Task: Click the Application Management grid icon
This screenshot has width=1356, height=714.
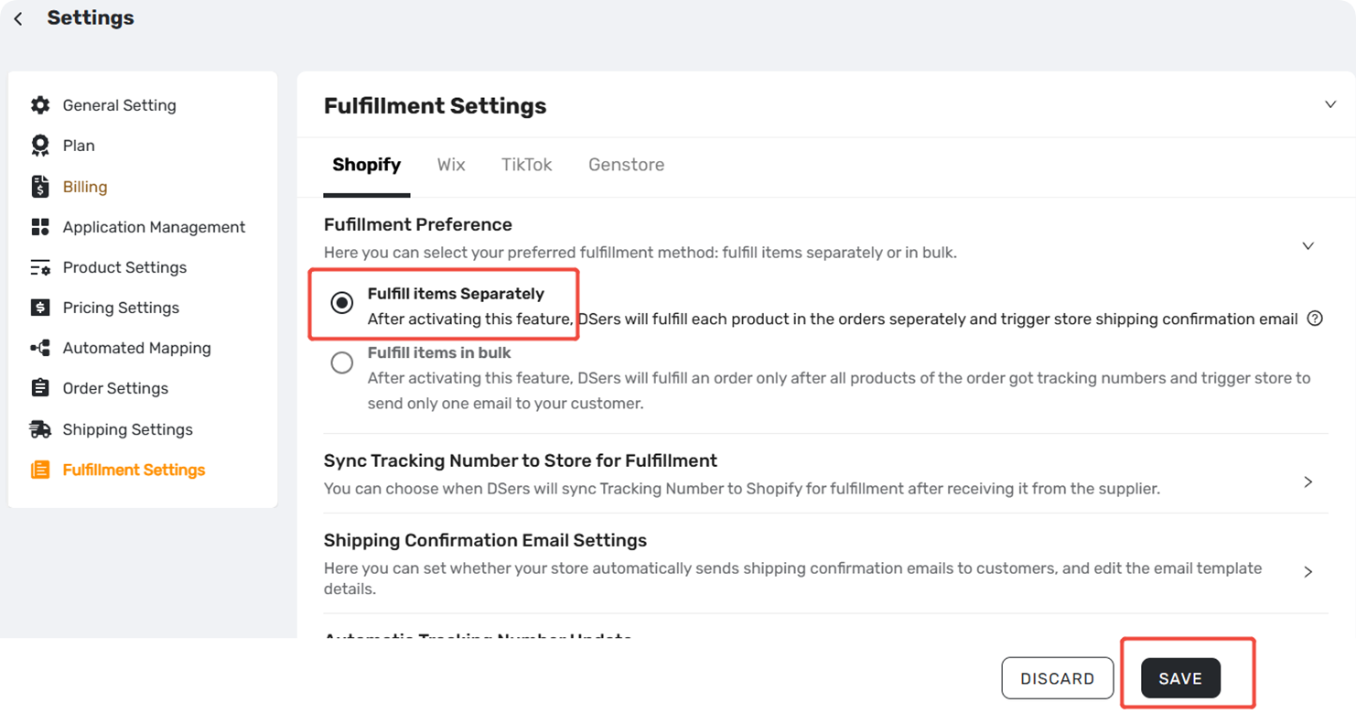Action: [x=40, y=227]
